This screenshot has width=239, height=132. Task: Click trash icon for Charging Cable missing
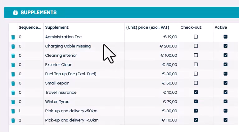[x=13, y=46]
